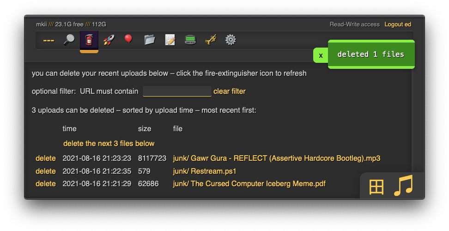This screenshot has width=449, height=231.
Task: Open junk/ The Cursed Computer Iceberg Meme.pdf link
Action: [x=249, y=184]
